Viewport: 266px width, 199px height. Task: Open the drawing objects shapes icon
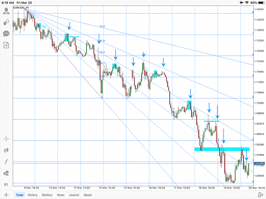coord(6,173)
